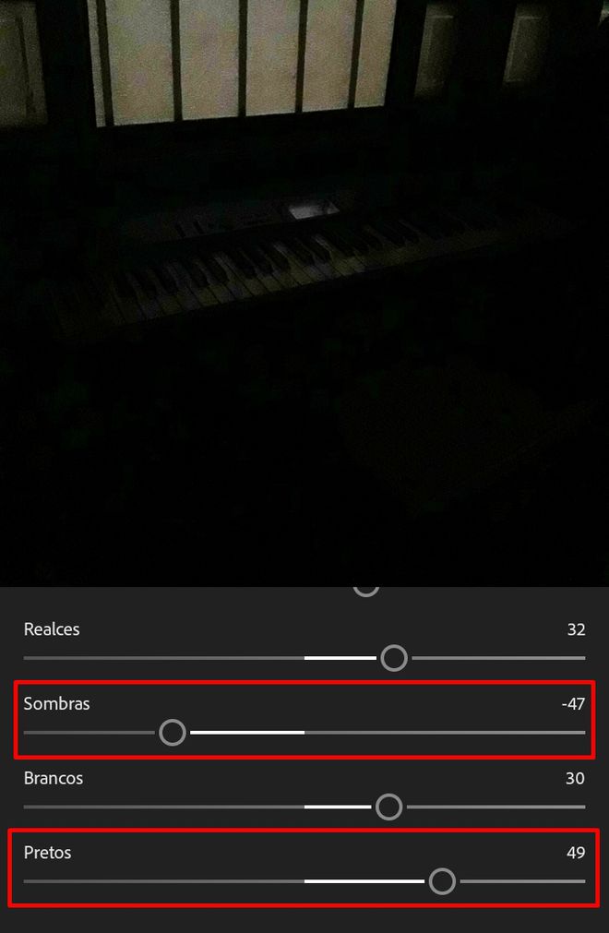This screenshot has height=933, width=609.
Task: Click the Pretos value 49
Action: [x=576, y=853]
